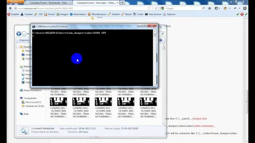Click the casiopeia.net address bar
This screenshot has height=143, width=255.
80,8
